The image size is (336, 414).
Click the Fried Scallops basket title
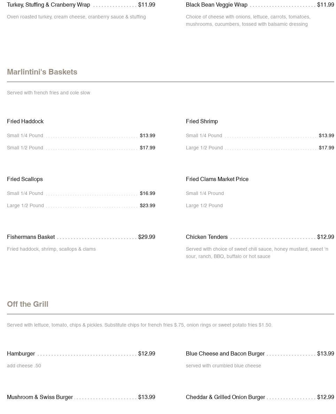coord(25,179)
